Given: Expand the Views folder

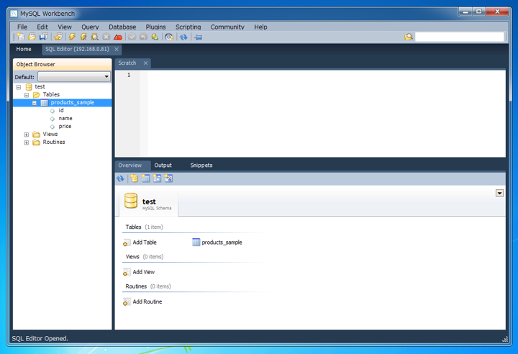Looking at the screenshot, I should (27, 135).
